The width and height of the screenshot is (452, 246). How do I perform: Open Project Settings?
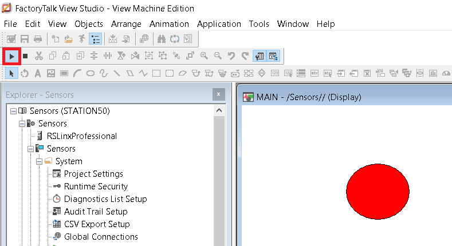point(93,174)
